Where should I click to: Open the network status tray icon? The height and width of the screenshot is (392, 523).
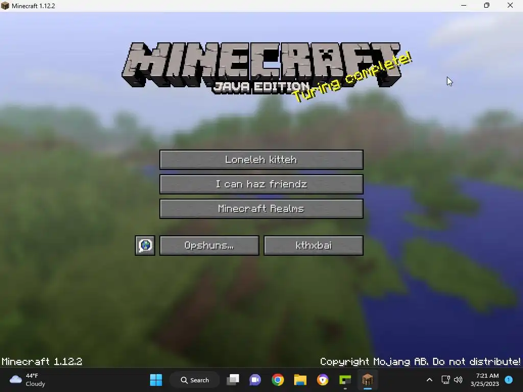coord(445,380)
